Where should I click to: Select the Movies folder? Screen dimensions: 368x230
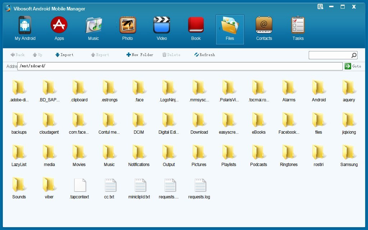pos(79,156)
